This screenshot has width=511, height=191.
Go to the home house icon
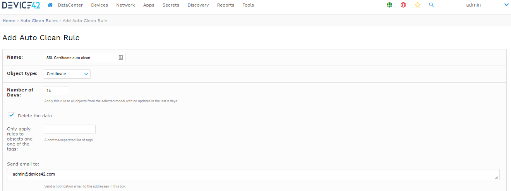pos(50,5)
